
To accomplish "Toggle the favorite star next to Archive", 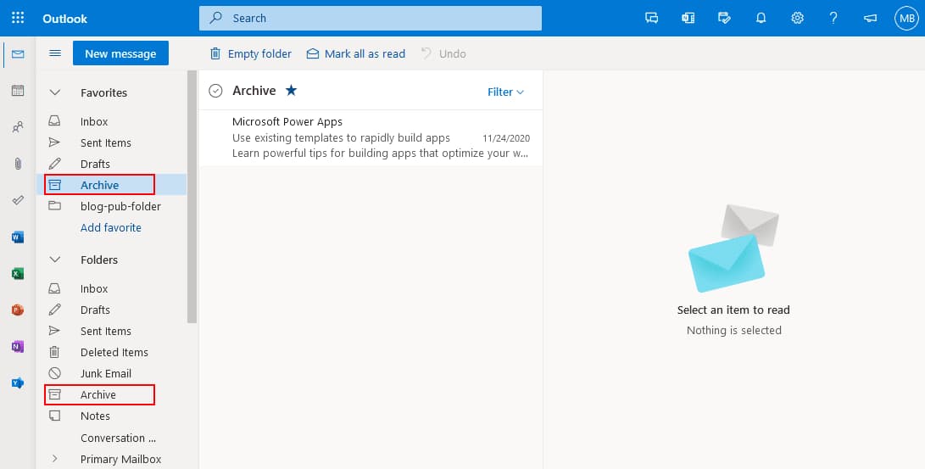I will [291, 91].
